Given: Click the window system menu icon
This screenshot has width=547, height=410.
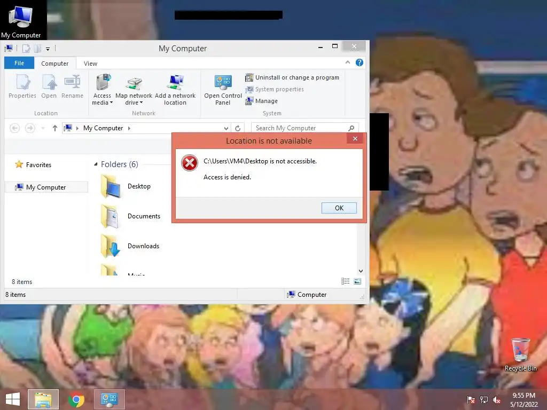Looking at the screenshot, I should click(9, 49).
